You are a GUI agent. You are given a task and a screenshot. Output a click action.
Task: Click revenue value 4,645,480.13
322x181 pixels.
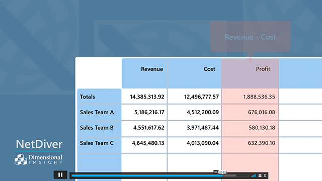click(148, 143)
